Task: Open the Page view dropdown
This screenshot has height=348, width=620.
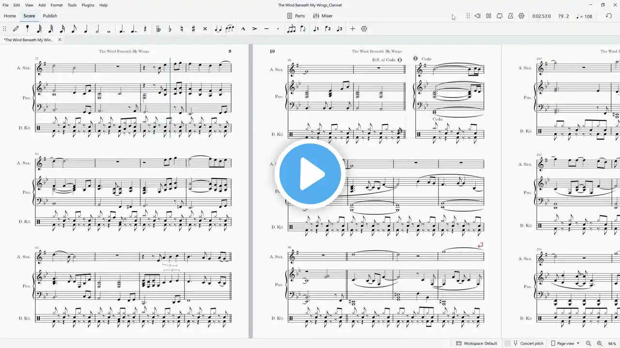Action: coord(564,343)
